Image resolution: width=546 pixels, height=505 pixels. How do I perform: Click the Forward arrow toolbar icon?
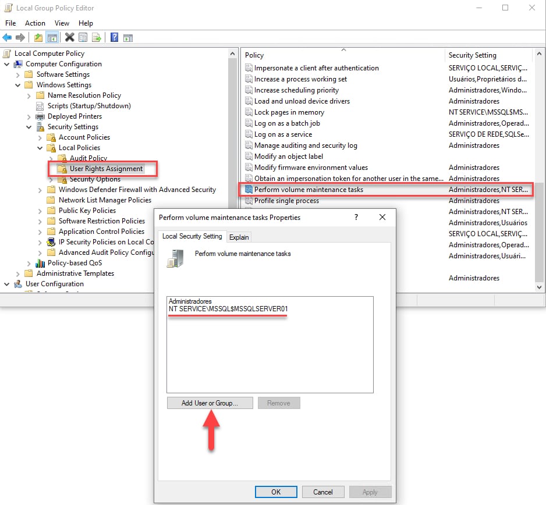[x=20, y=38]
